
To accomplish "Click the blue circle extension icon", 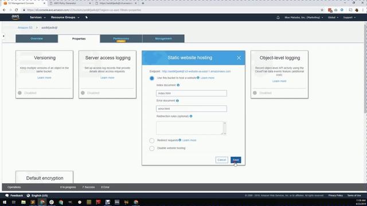I will point(342,10).
